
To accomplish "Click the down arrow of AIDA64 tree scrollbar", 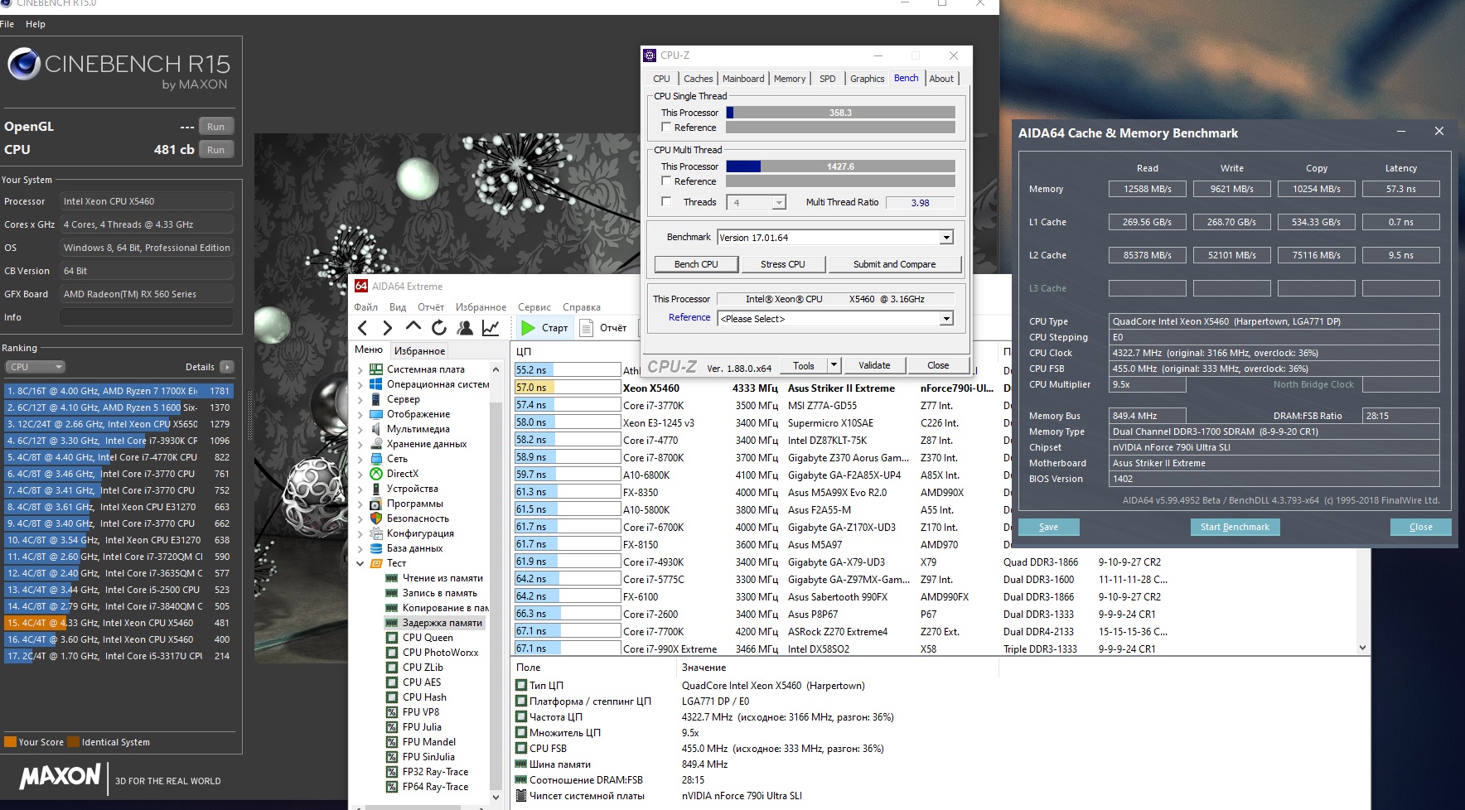I will pyautogui.click(x=496, y=798).
